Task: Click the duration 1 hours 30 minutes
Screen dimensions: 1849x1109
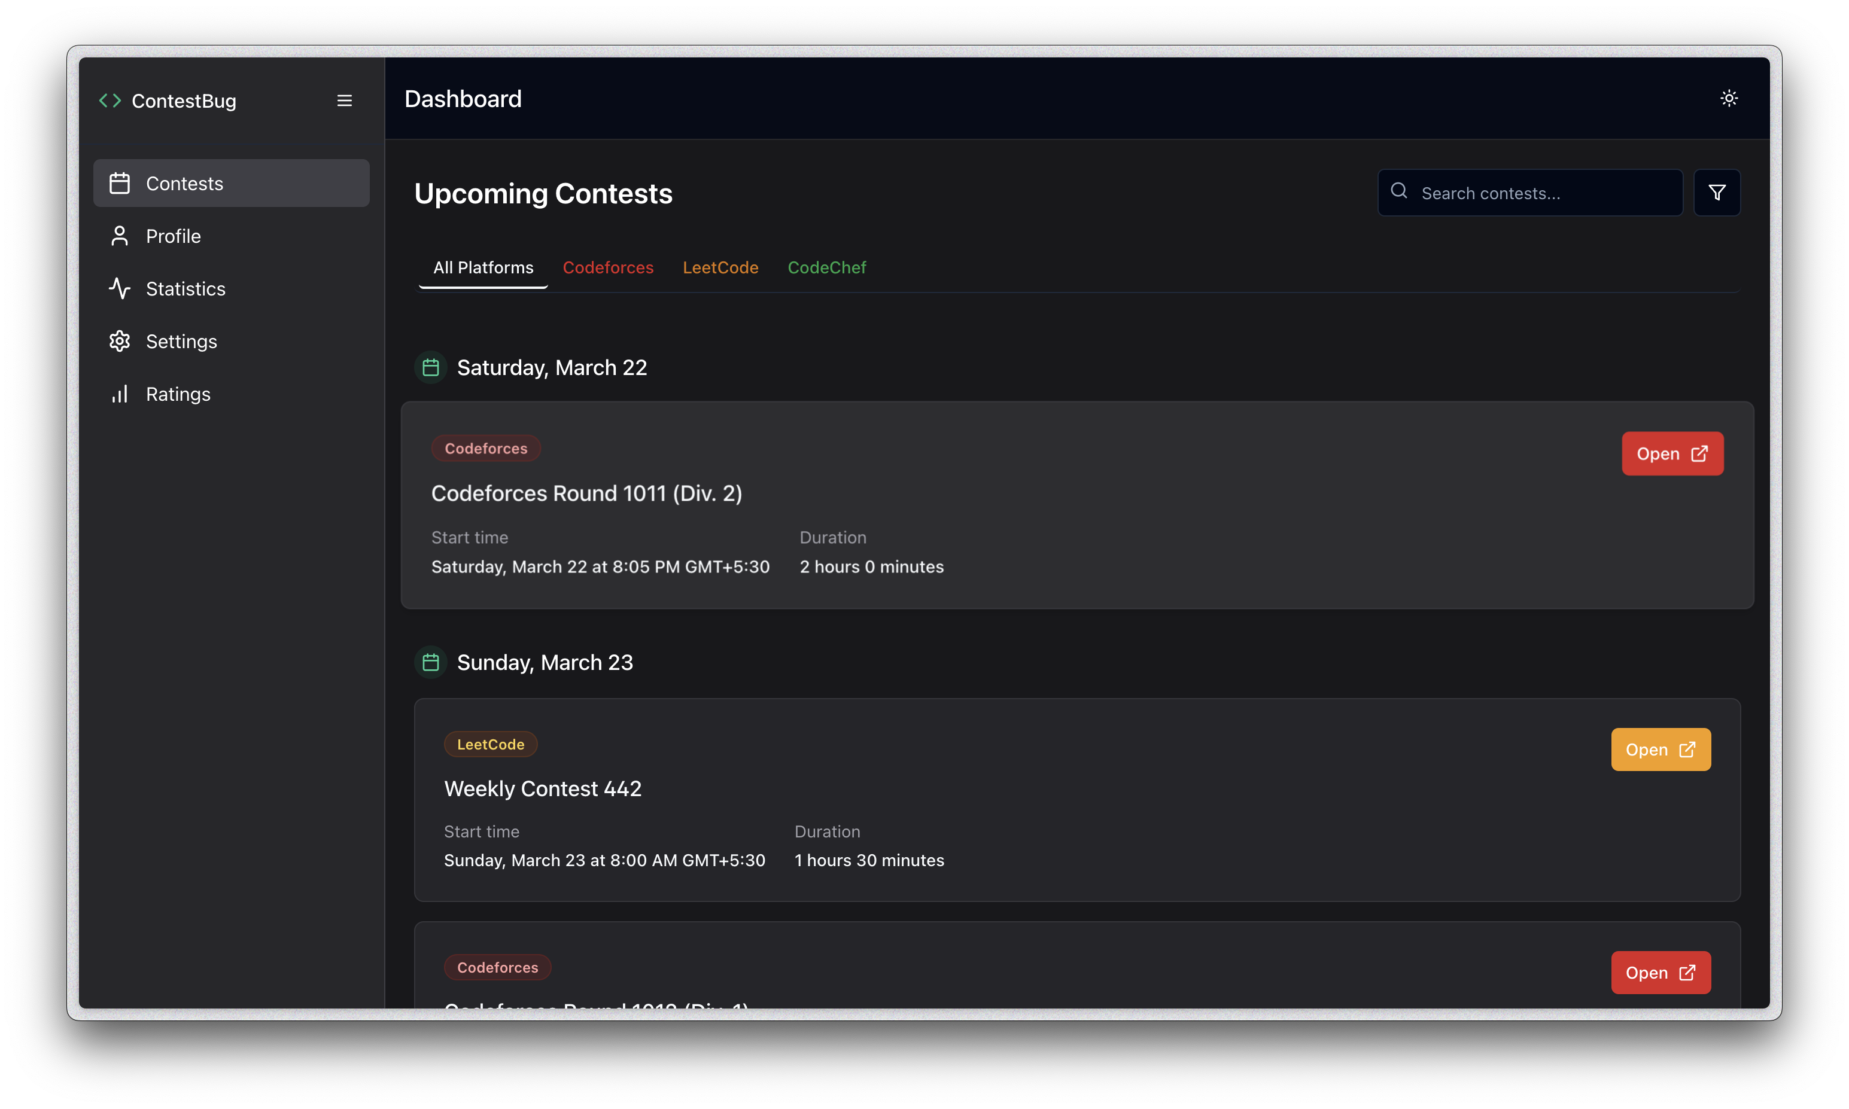Action: 869,860
